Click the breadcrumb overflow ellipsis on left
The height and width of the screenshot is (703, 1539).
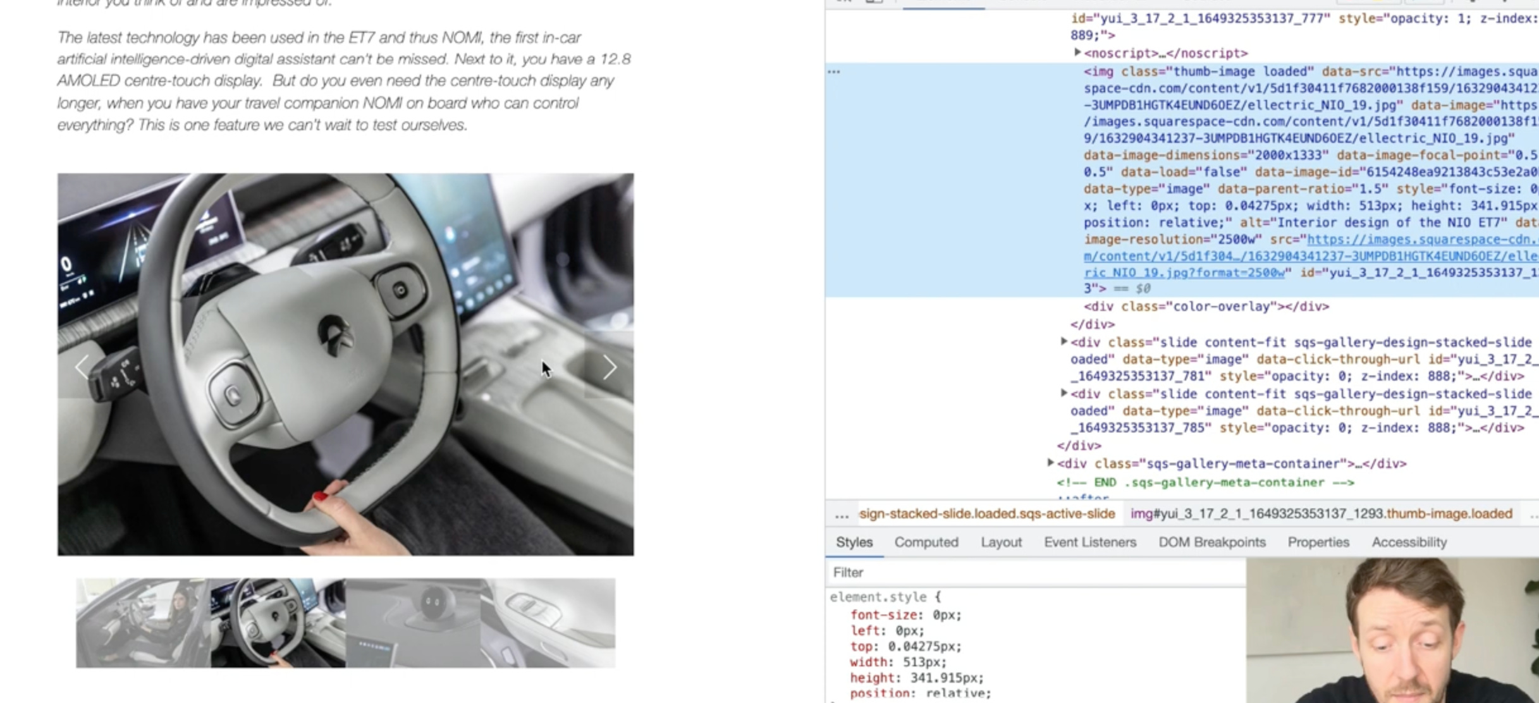coord(841,515)
